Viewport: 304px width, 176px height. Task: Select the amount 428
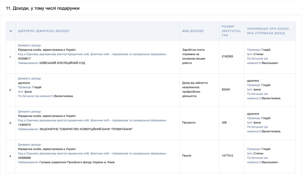click(x=224, y=123)
